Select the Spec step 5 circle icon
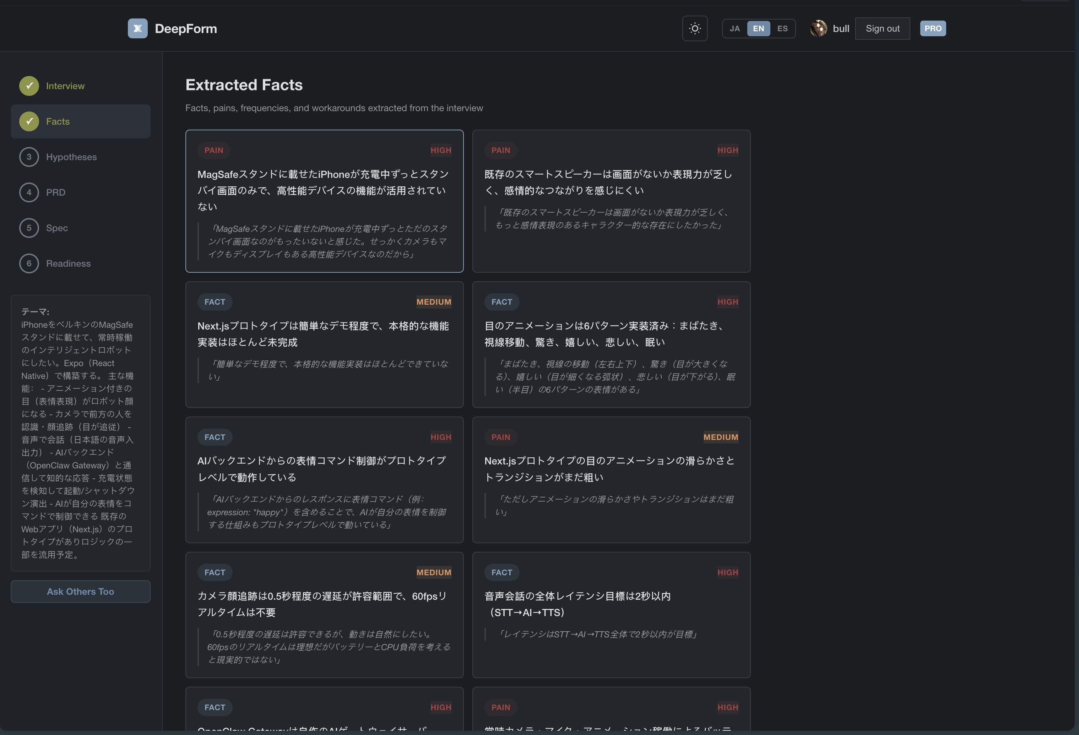1079x735 pixels. pos(29,228)
